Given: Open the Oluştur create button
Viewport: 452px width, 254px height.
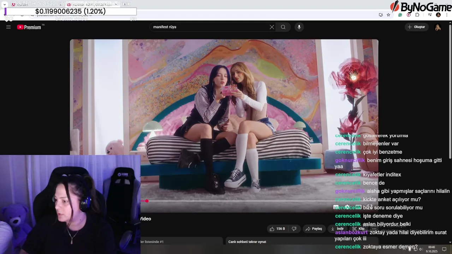Looking at the screenshot, I should (417, 27).
